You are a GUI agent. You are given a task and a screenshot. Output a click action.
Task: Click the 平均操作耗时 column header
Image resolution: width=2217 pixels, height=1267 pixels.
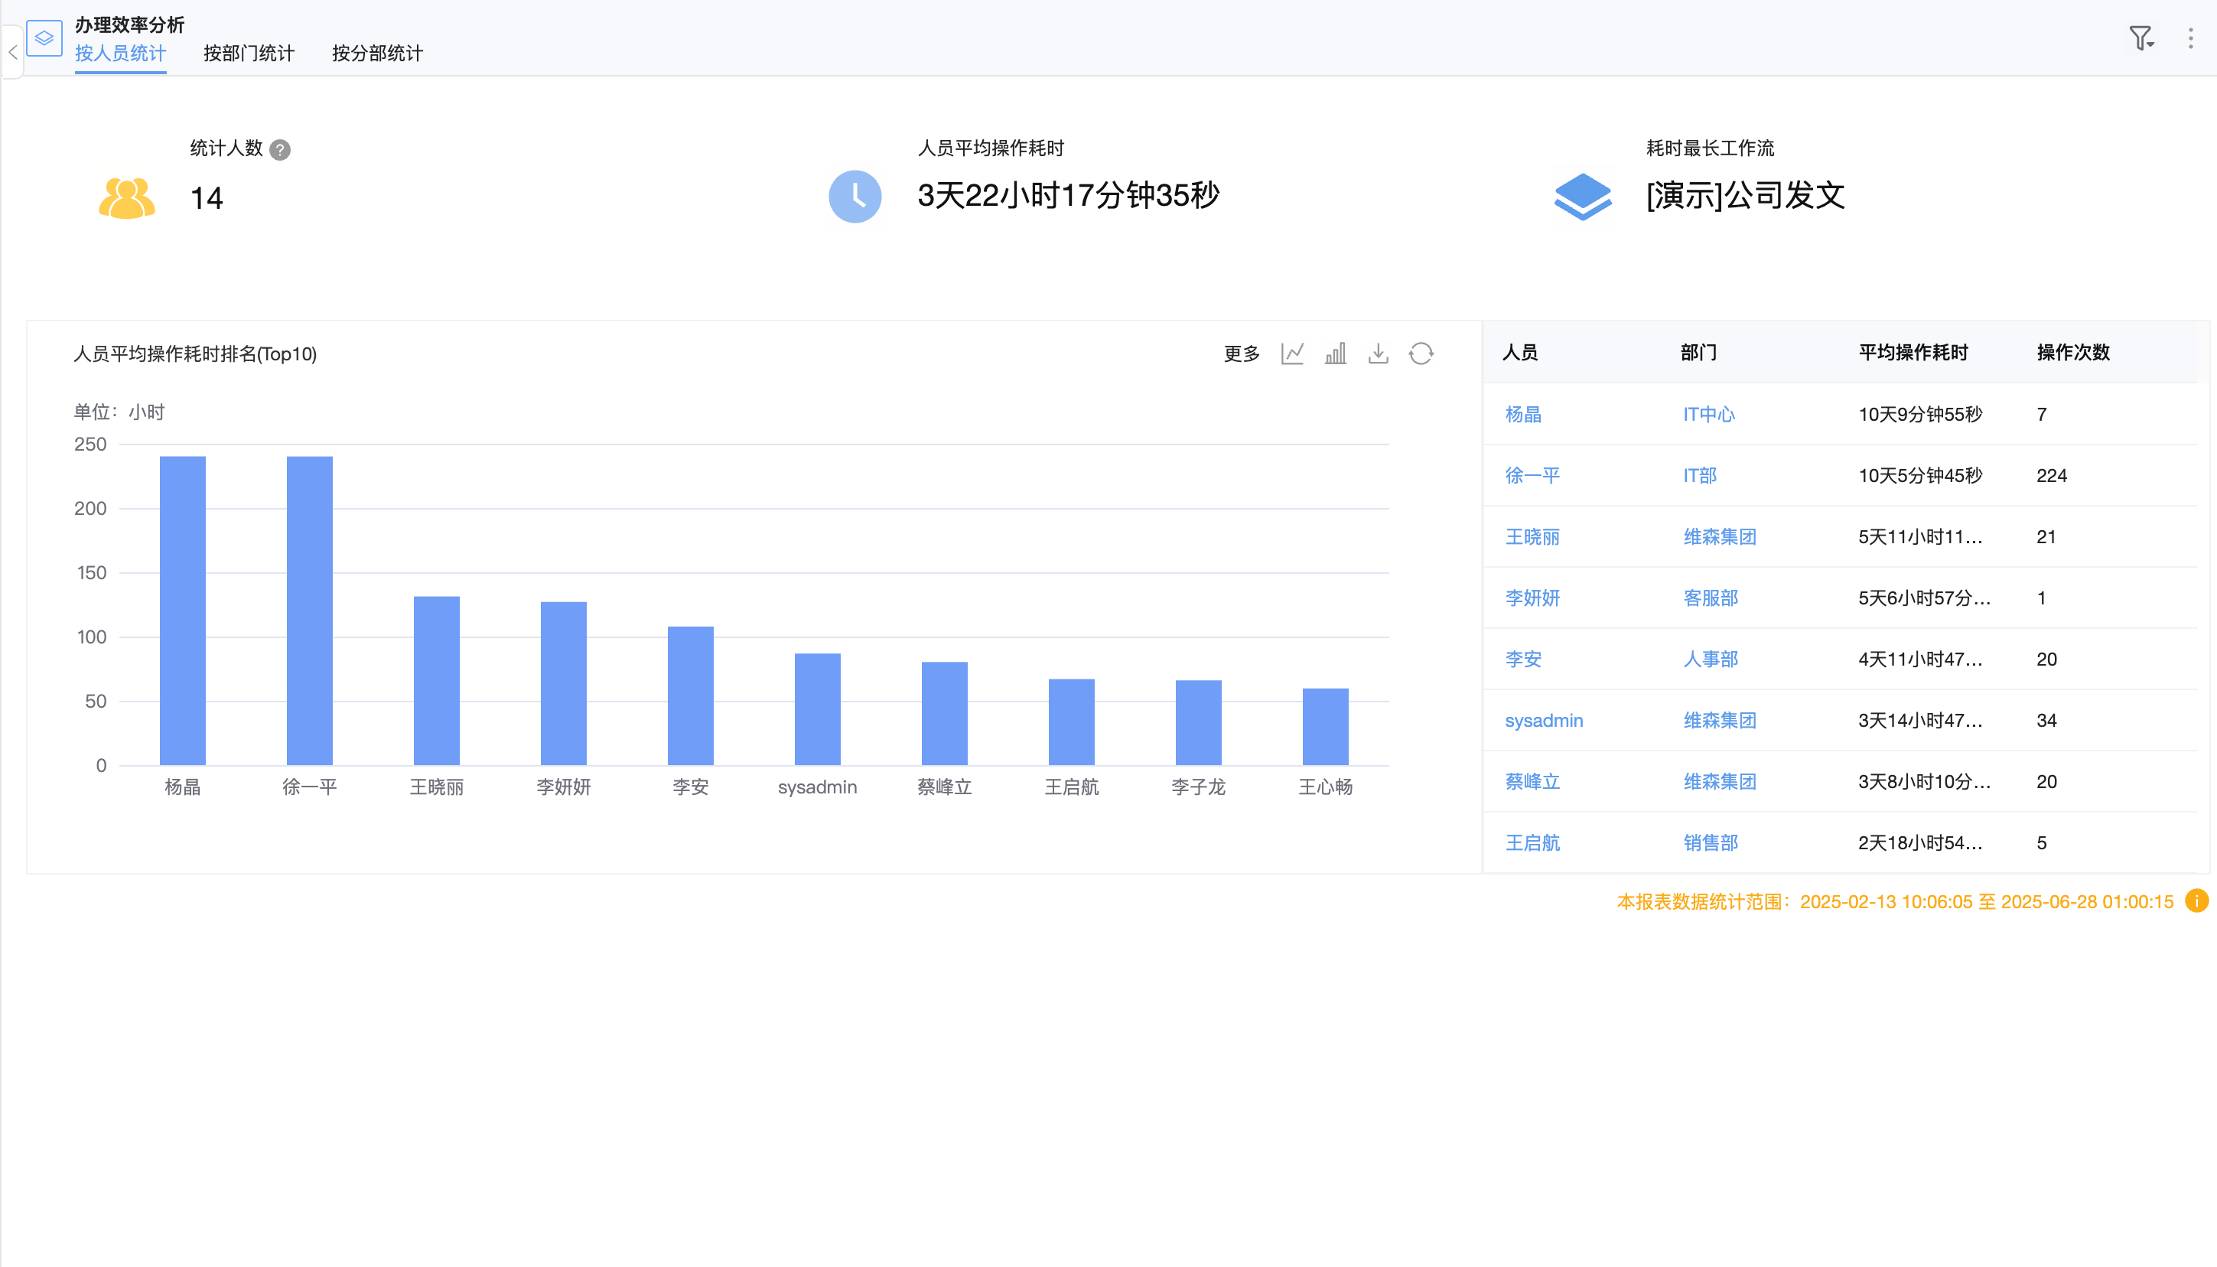(1913, 353)
